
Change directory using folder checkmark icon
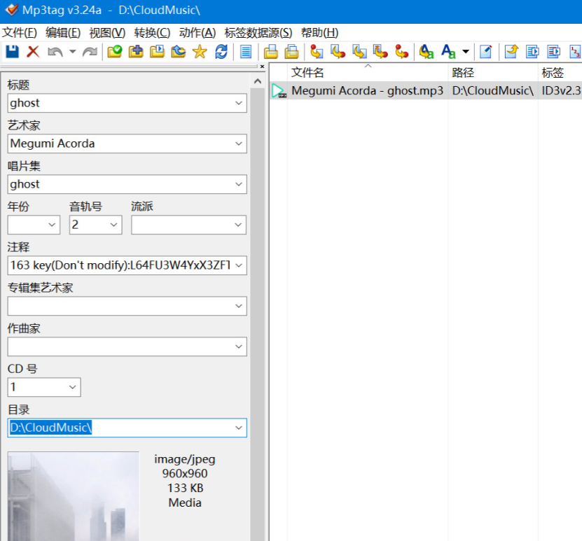pyautogui.click(x=115, y=52)
